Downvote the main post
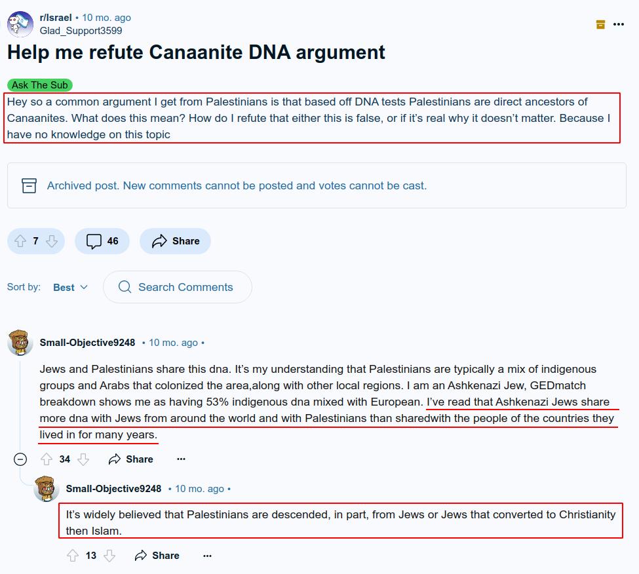The height and width of the screenshot is (574, 639). tap(52, 241)
